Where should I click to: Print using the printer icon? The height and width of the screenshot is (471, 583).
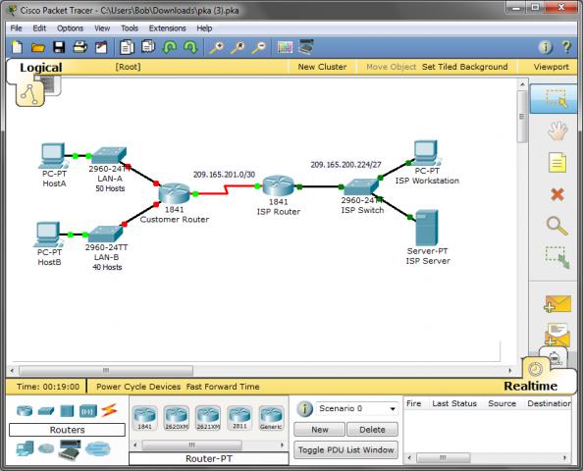click(79, 47)
